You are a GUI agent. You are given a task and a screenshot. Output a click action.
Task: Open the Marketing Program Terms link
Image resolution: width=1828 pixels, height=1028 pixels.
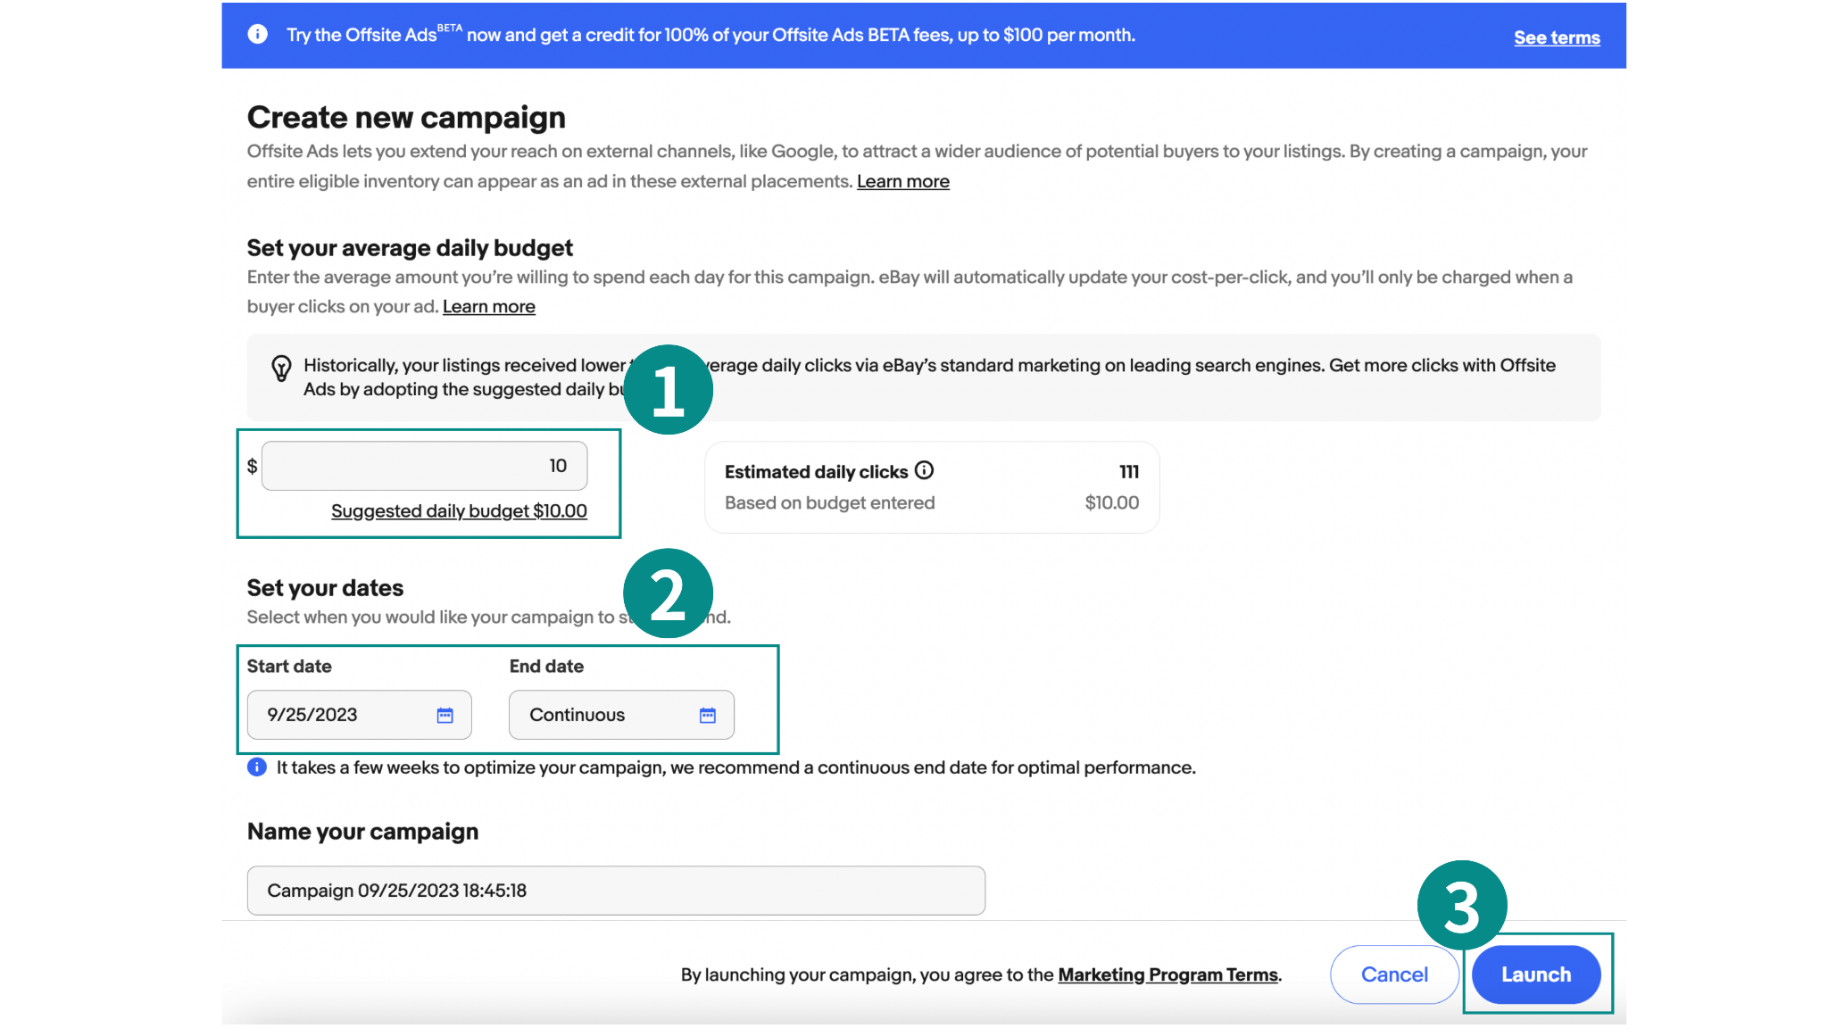click(x=1167, y=974)
